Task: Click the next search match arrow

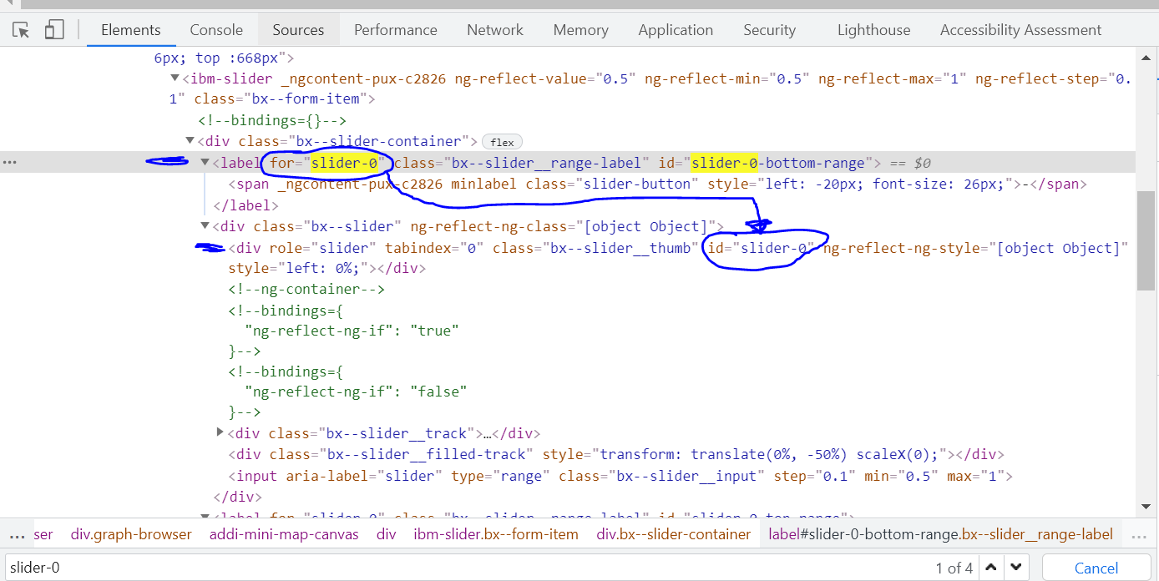Action: pyautogui.click(x=1016, y=567)
